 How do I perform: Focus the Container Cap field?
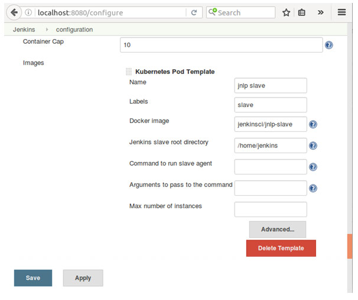[221, 45]
